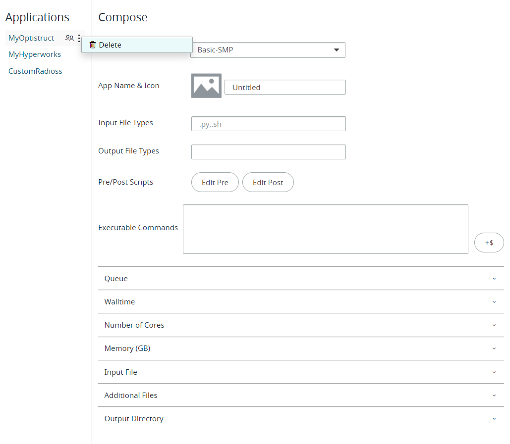
Task: Click the app icon image placeholder
Action: [x=206, y=86]
